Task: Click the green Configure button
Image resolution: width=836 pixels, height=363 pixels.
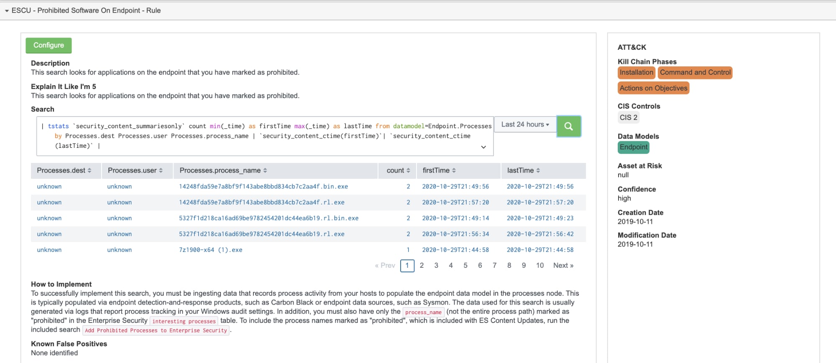Action: [49, 46]
